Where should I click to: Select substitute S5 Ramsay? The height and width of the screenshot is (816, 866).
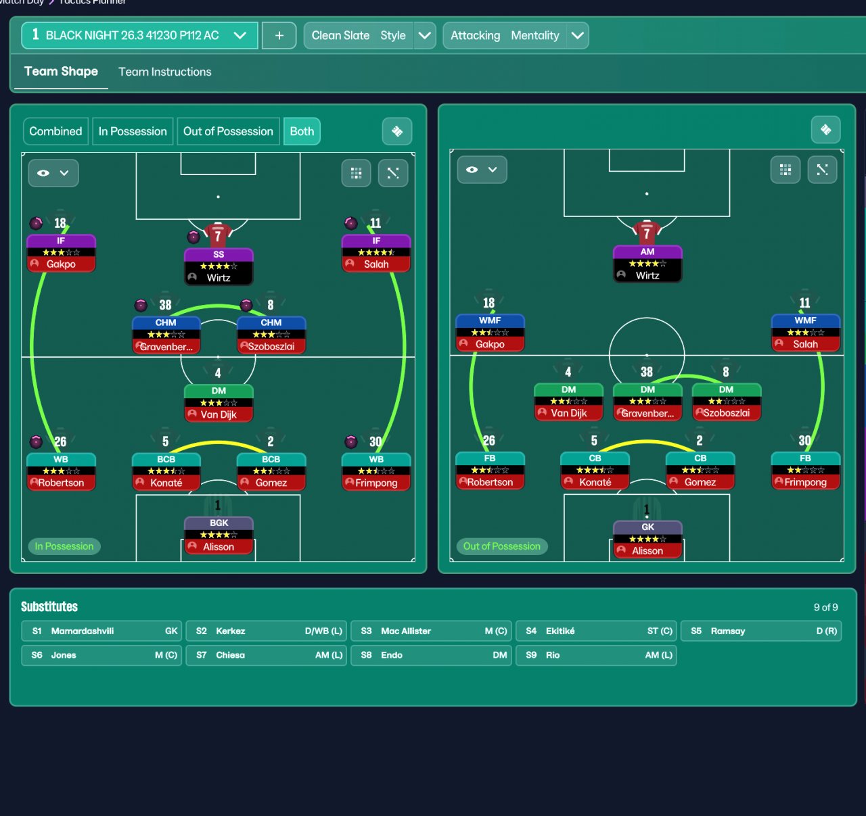(761, 631)
